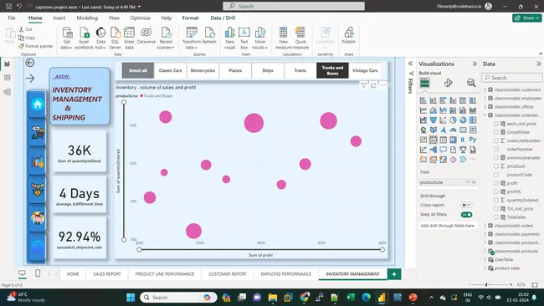
Task: Check the priceEach field checkbox
Action: 495,166
